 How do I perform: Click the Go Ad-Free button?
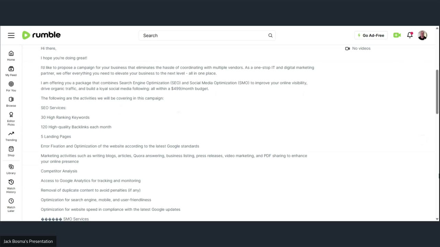click(x=371, y=35)
